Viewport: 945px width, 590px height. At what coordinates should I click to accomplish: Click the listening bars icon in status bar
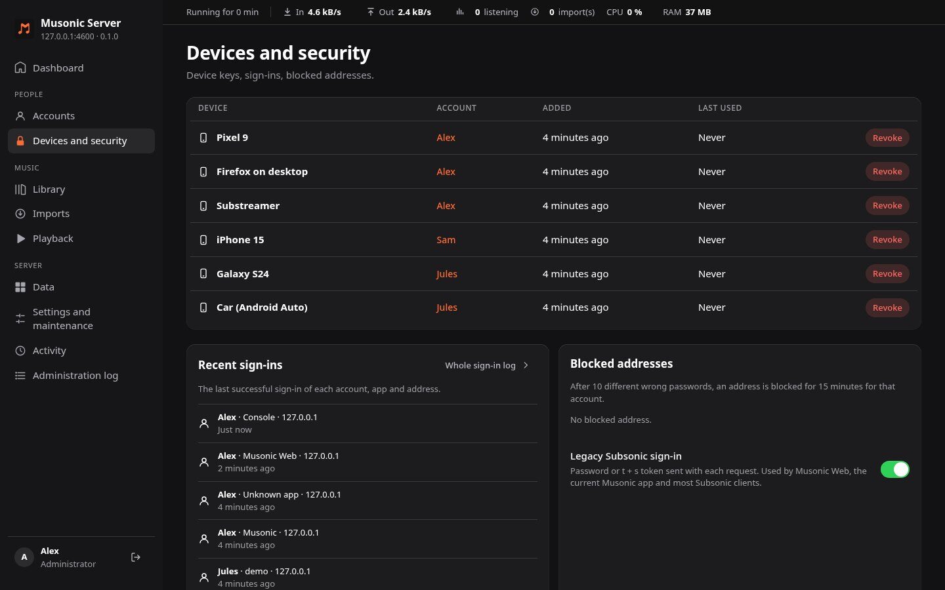click(x=460, y=12)
